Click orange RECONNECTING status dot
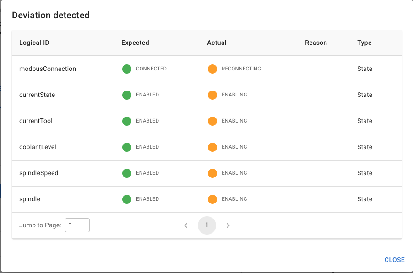Image resolution: width=413 pixels, height=273 pixels. [x=212, y=69]
